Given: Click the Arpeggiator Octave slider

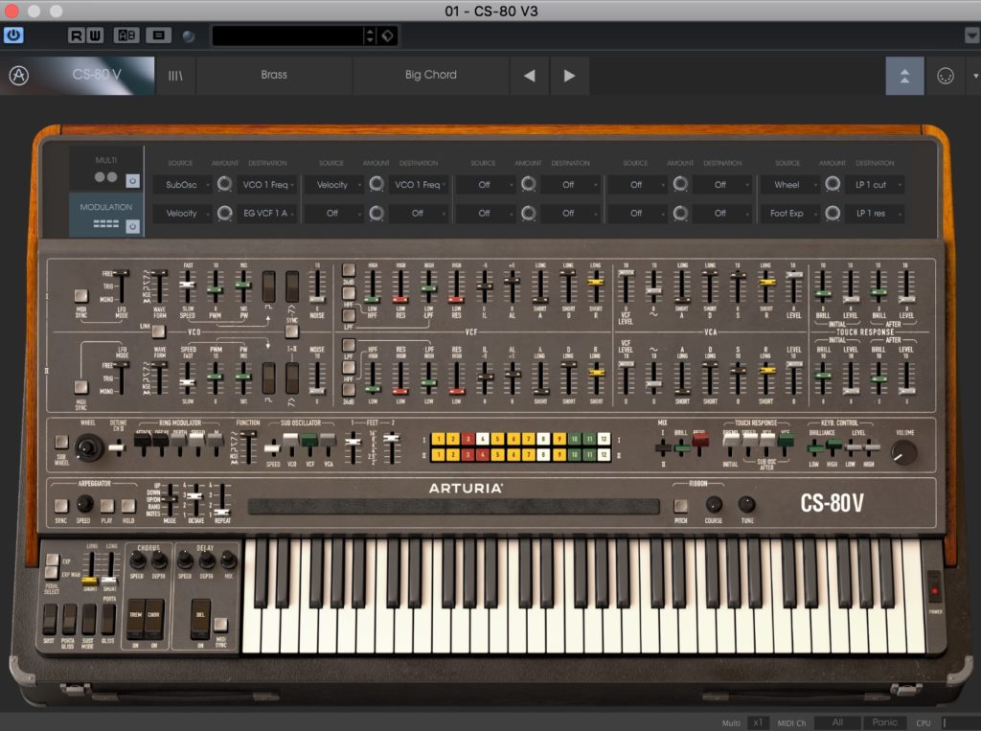Looking at the screenshot, I should click(x=195, y=499).
